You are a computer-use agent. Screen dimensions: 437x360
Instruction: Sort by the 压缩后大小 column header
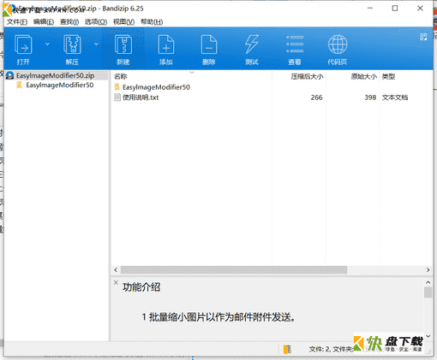(x=307, y=76)
